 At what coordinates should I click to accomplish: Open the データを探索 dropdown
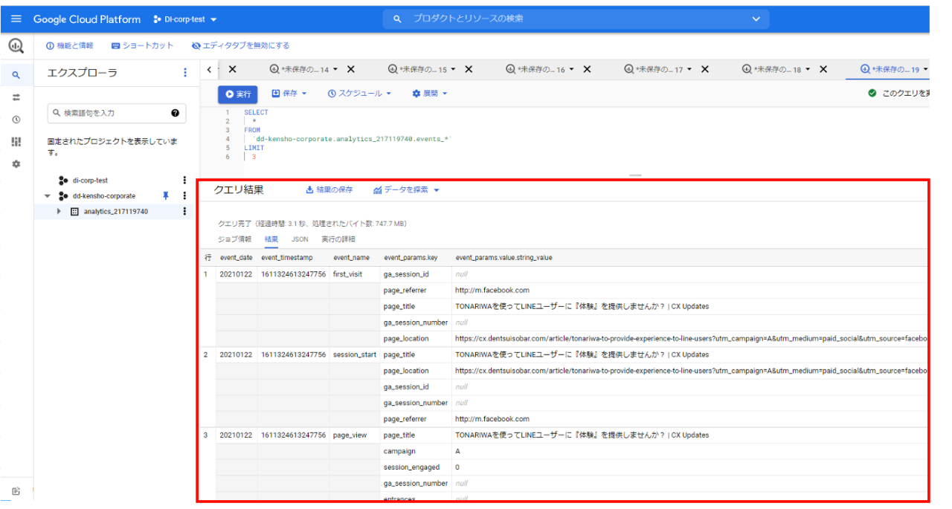(406, 190)
